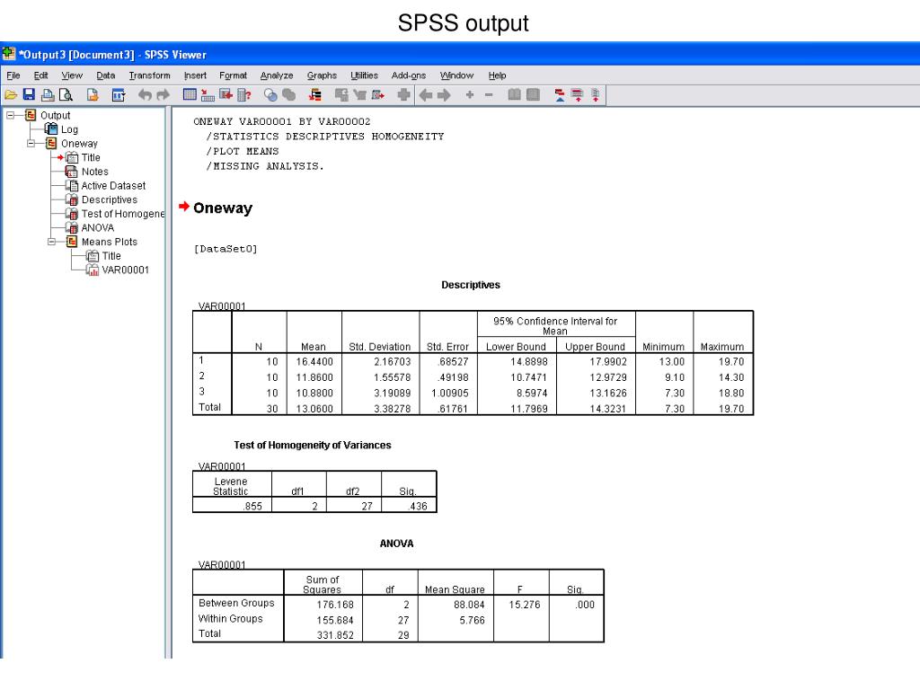Click the Print toolbar icon

click(48, 94)
